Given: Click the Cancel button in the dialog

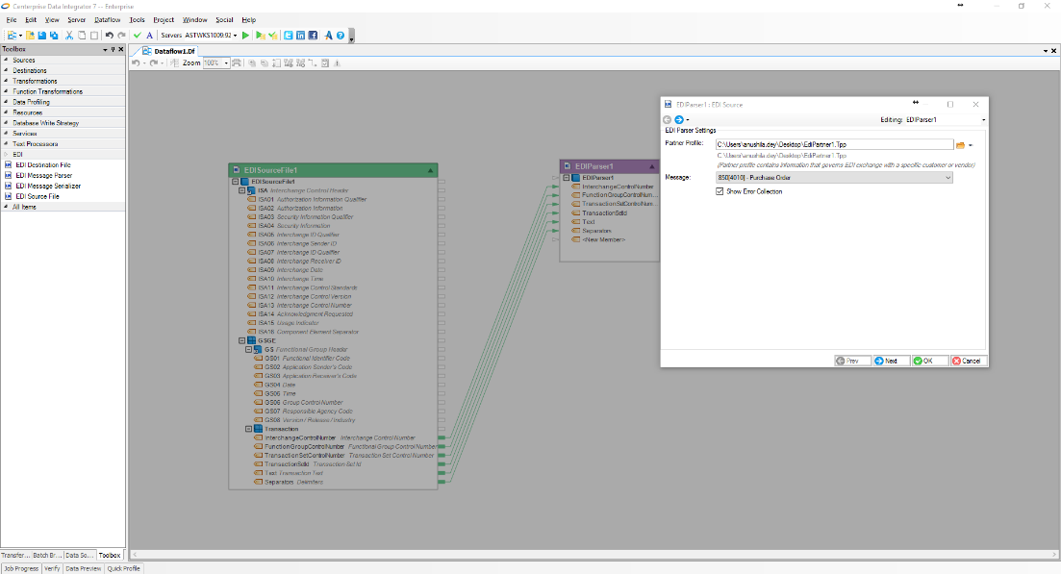Looking at the screenshot, I should pos(969,361).
